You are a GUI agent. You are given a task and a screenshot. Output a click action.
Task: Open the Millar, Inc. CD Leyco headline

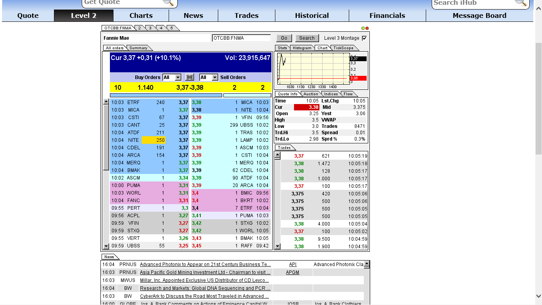pyautogui.click(x=205, y=280)
